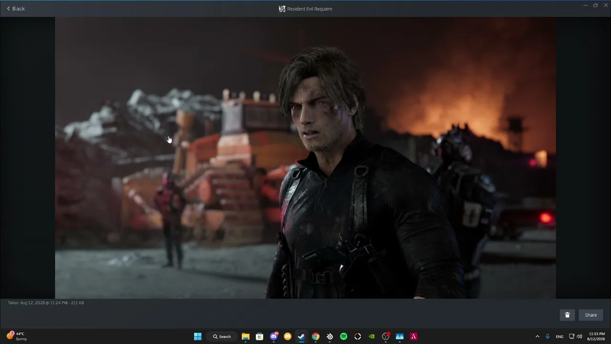Viewport: 611px width, 344px height.
Task: Open the red-white circular app on taskbar
Action: pyautogui.click(x=358, y=336)
